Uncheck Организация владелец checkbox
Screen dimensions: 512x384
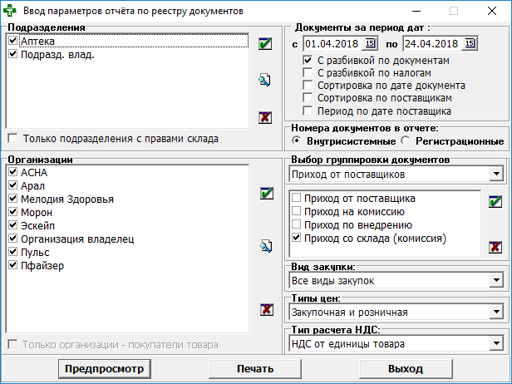[12, 239]
